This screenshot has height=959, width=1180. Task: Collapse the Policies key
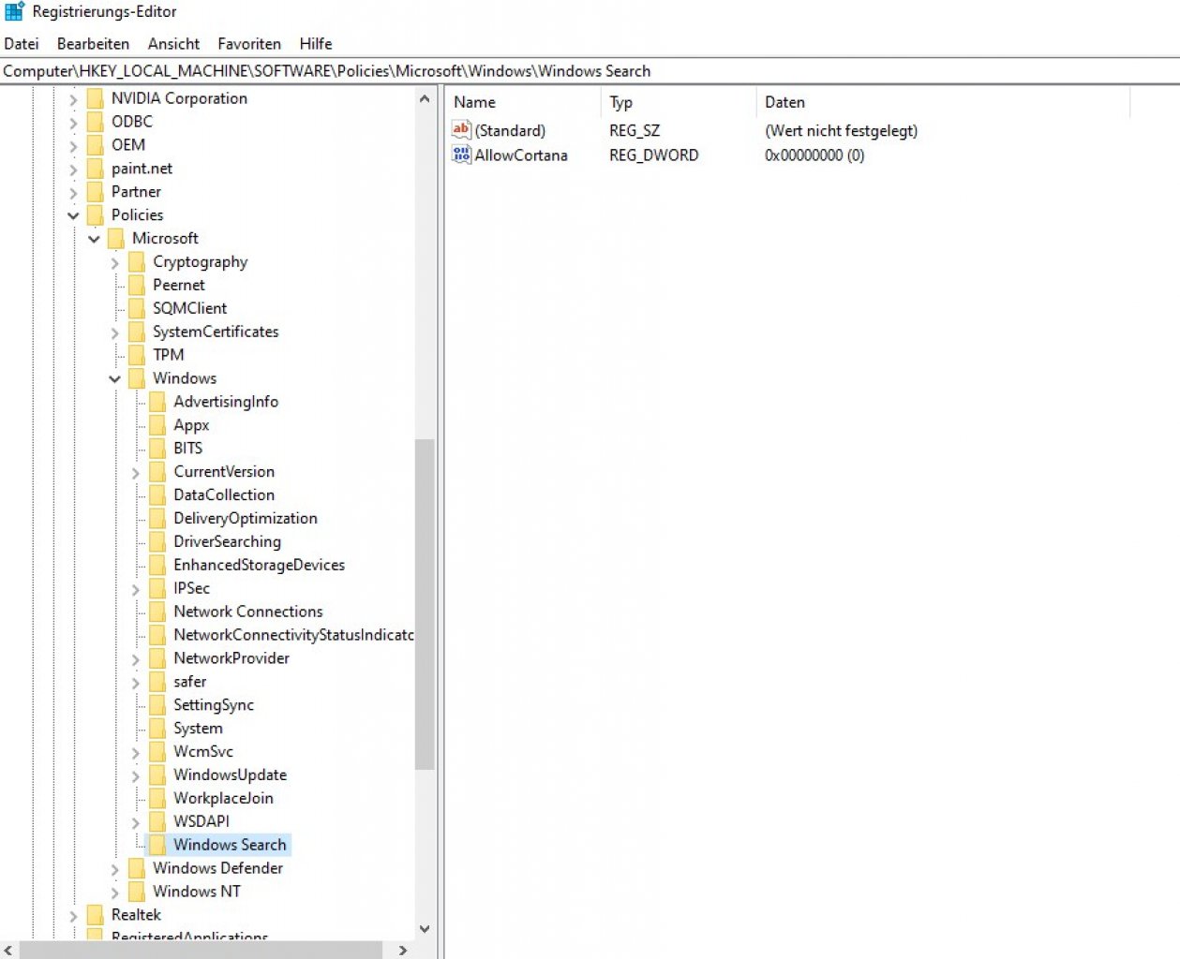click(73, 216)
